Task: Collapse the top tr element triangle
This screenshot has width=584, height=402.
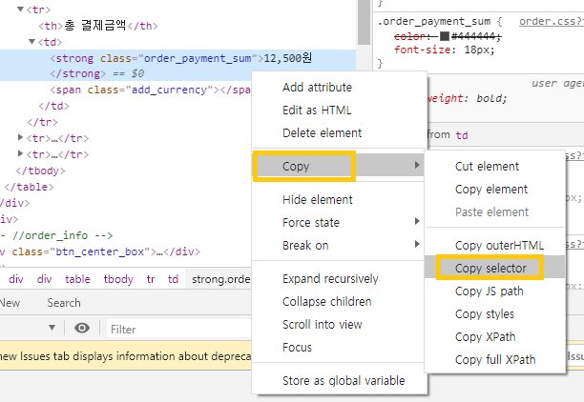Action: tap(20, 9)
